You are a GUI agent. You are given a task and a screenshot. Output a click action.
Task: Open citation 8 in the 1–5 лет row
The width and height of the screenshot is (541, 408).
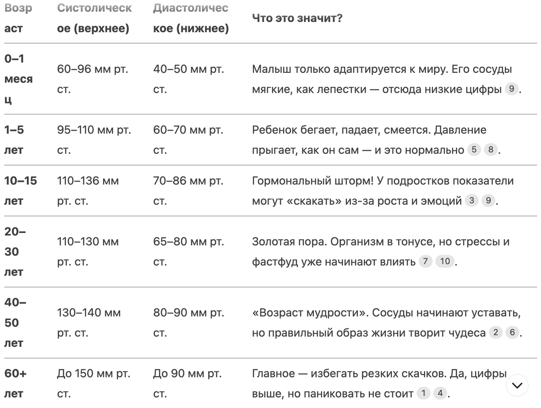(491, 149)
